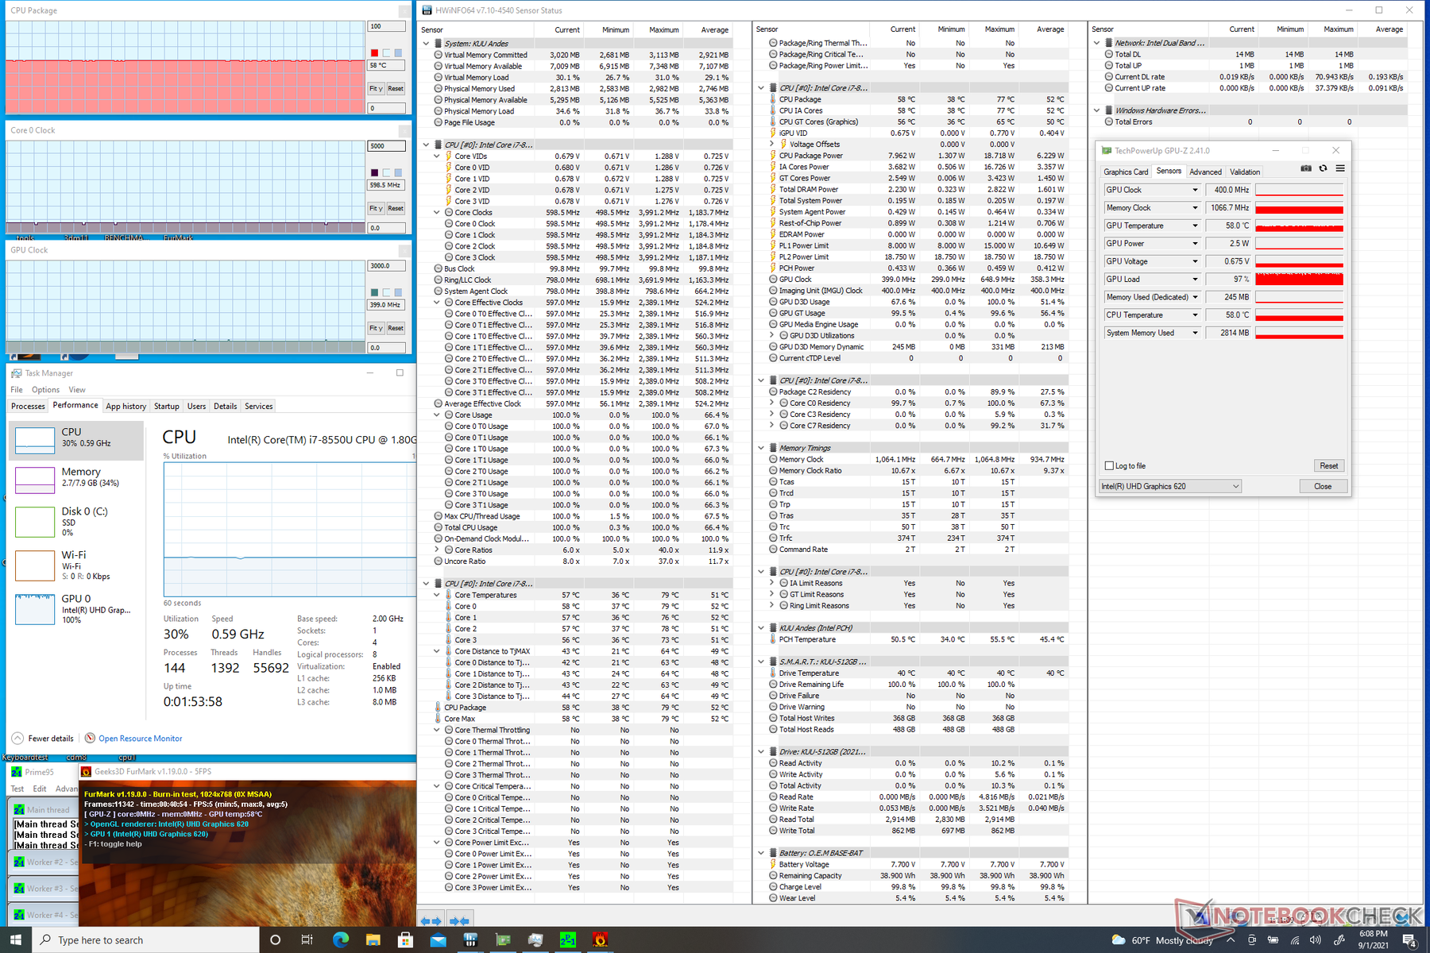Open the Edit menu in Prime95
1430x953 pixels.
40,789
